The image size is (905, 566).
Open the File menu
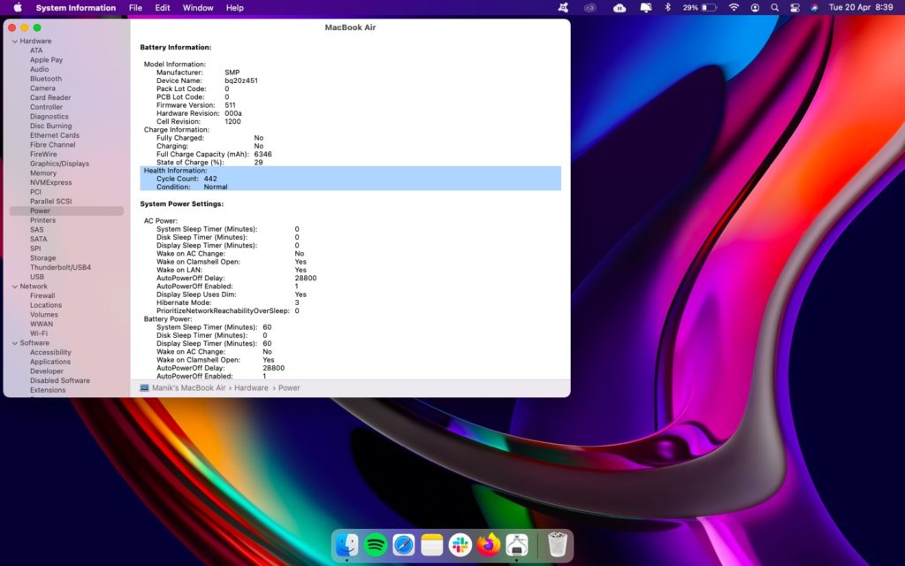click(134, 8)
